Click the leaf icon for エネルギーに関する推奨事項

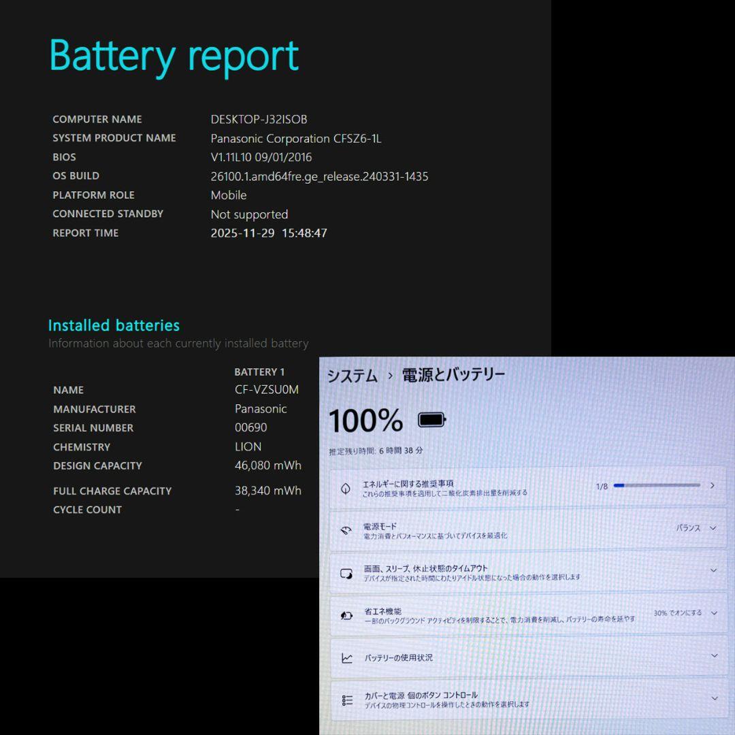[346, 488]
